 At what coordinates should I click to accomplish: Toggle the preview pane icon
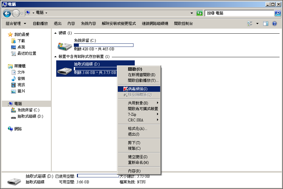pos(266,24)
